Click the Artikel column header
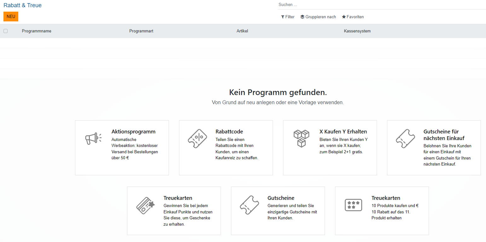 (242, 31)
